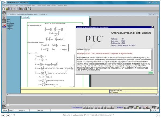The image size is (161, 118).
Task: Open the File menu
Action: tap(3, 6)
